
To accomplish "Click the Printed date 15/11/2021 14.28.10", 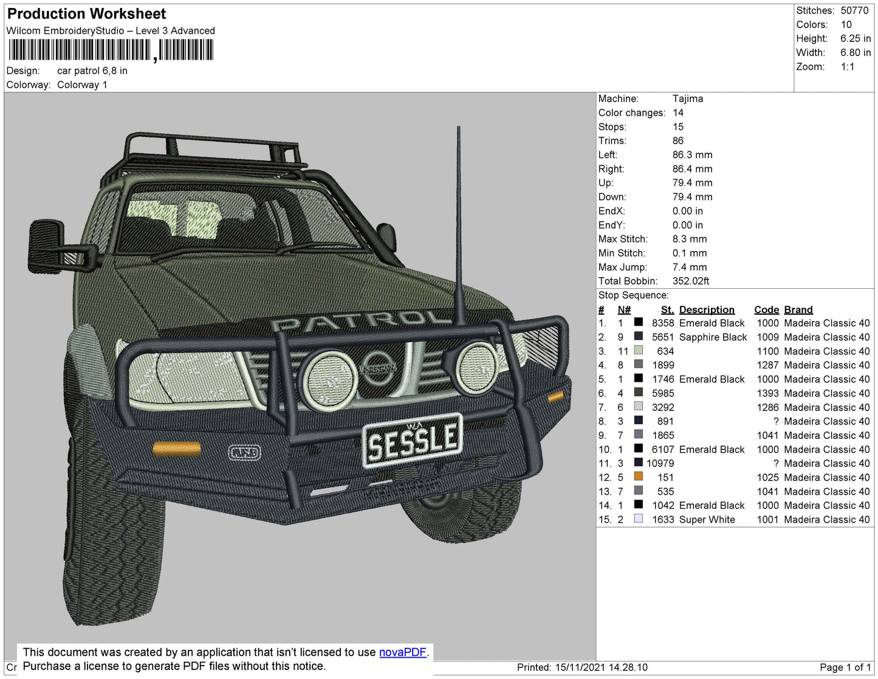I will [601, 667].
